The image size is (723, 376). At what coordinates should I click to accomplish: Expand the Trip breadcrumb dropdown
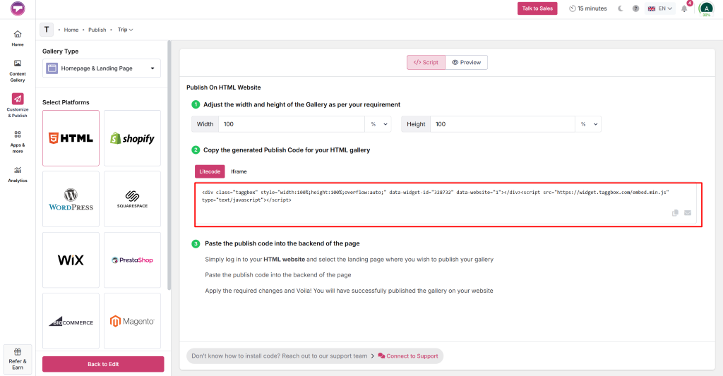click(126, 30)
